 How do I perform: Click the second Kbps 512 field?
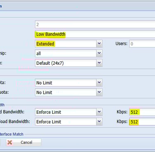[142, 122]
